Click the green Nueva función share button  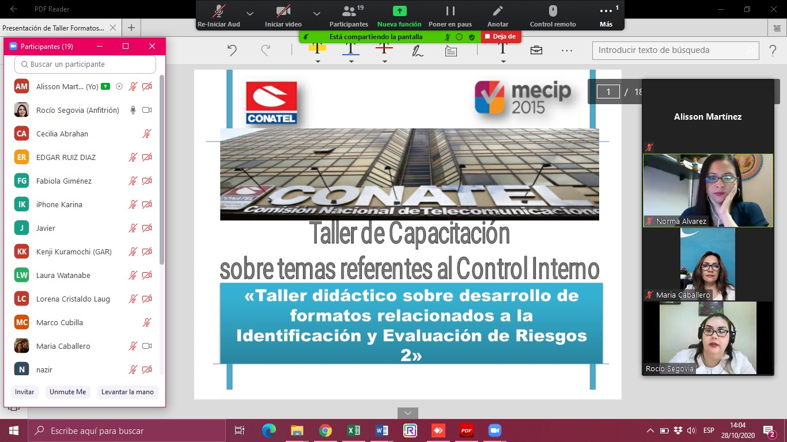pos(399,11)
